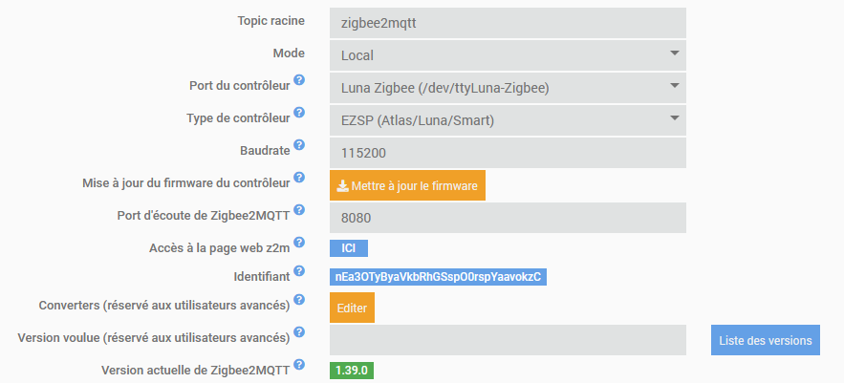Click help icon for Port d'écoute de Zigbee2MQTT
This screenshot has height=383, width=844.
click(299, 209)
